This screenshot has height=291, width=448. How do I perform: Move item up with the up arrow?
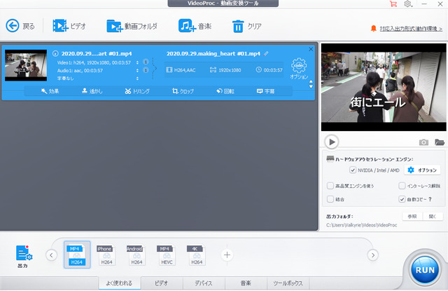[x=311, y=82]
